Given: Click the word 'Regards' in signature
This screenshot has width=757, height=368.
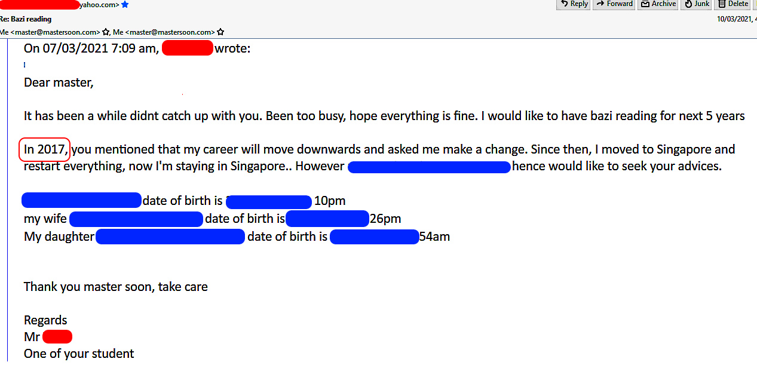Looking at the screenshot, I should click(x=45, y=320).
